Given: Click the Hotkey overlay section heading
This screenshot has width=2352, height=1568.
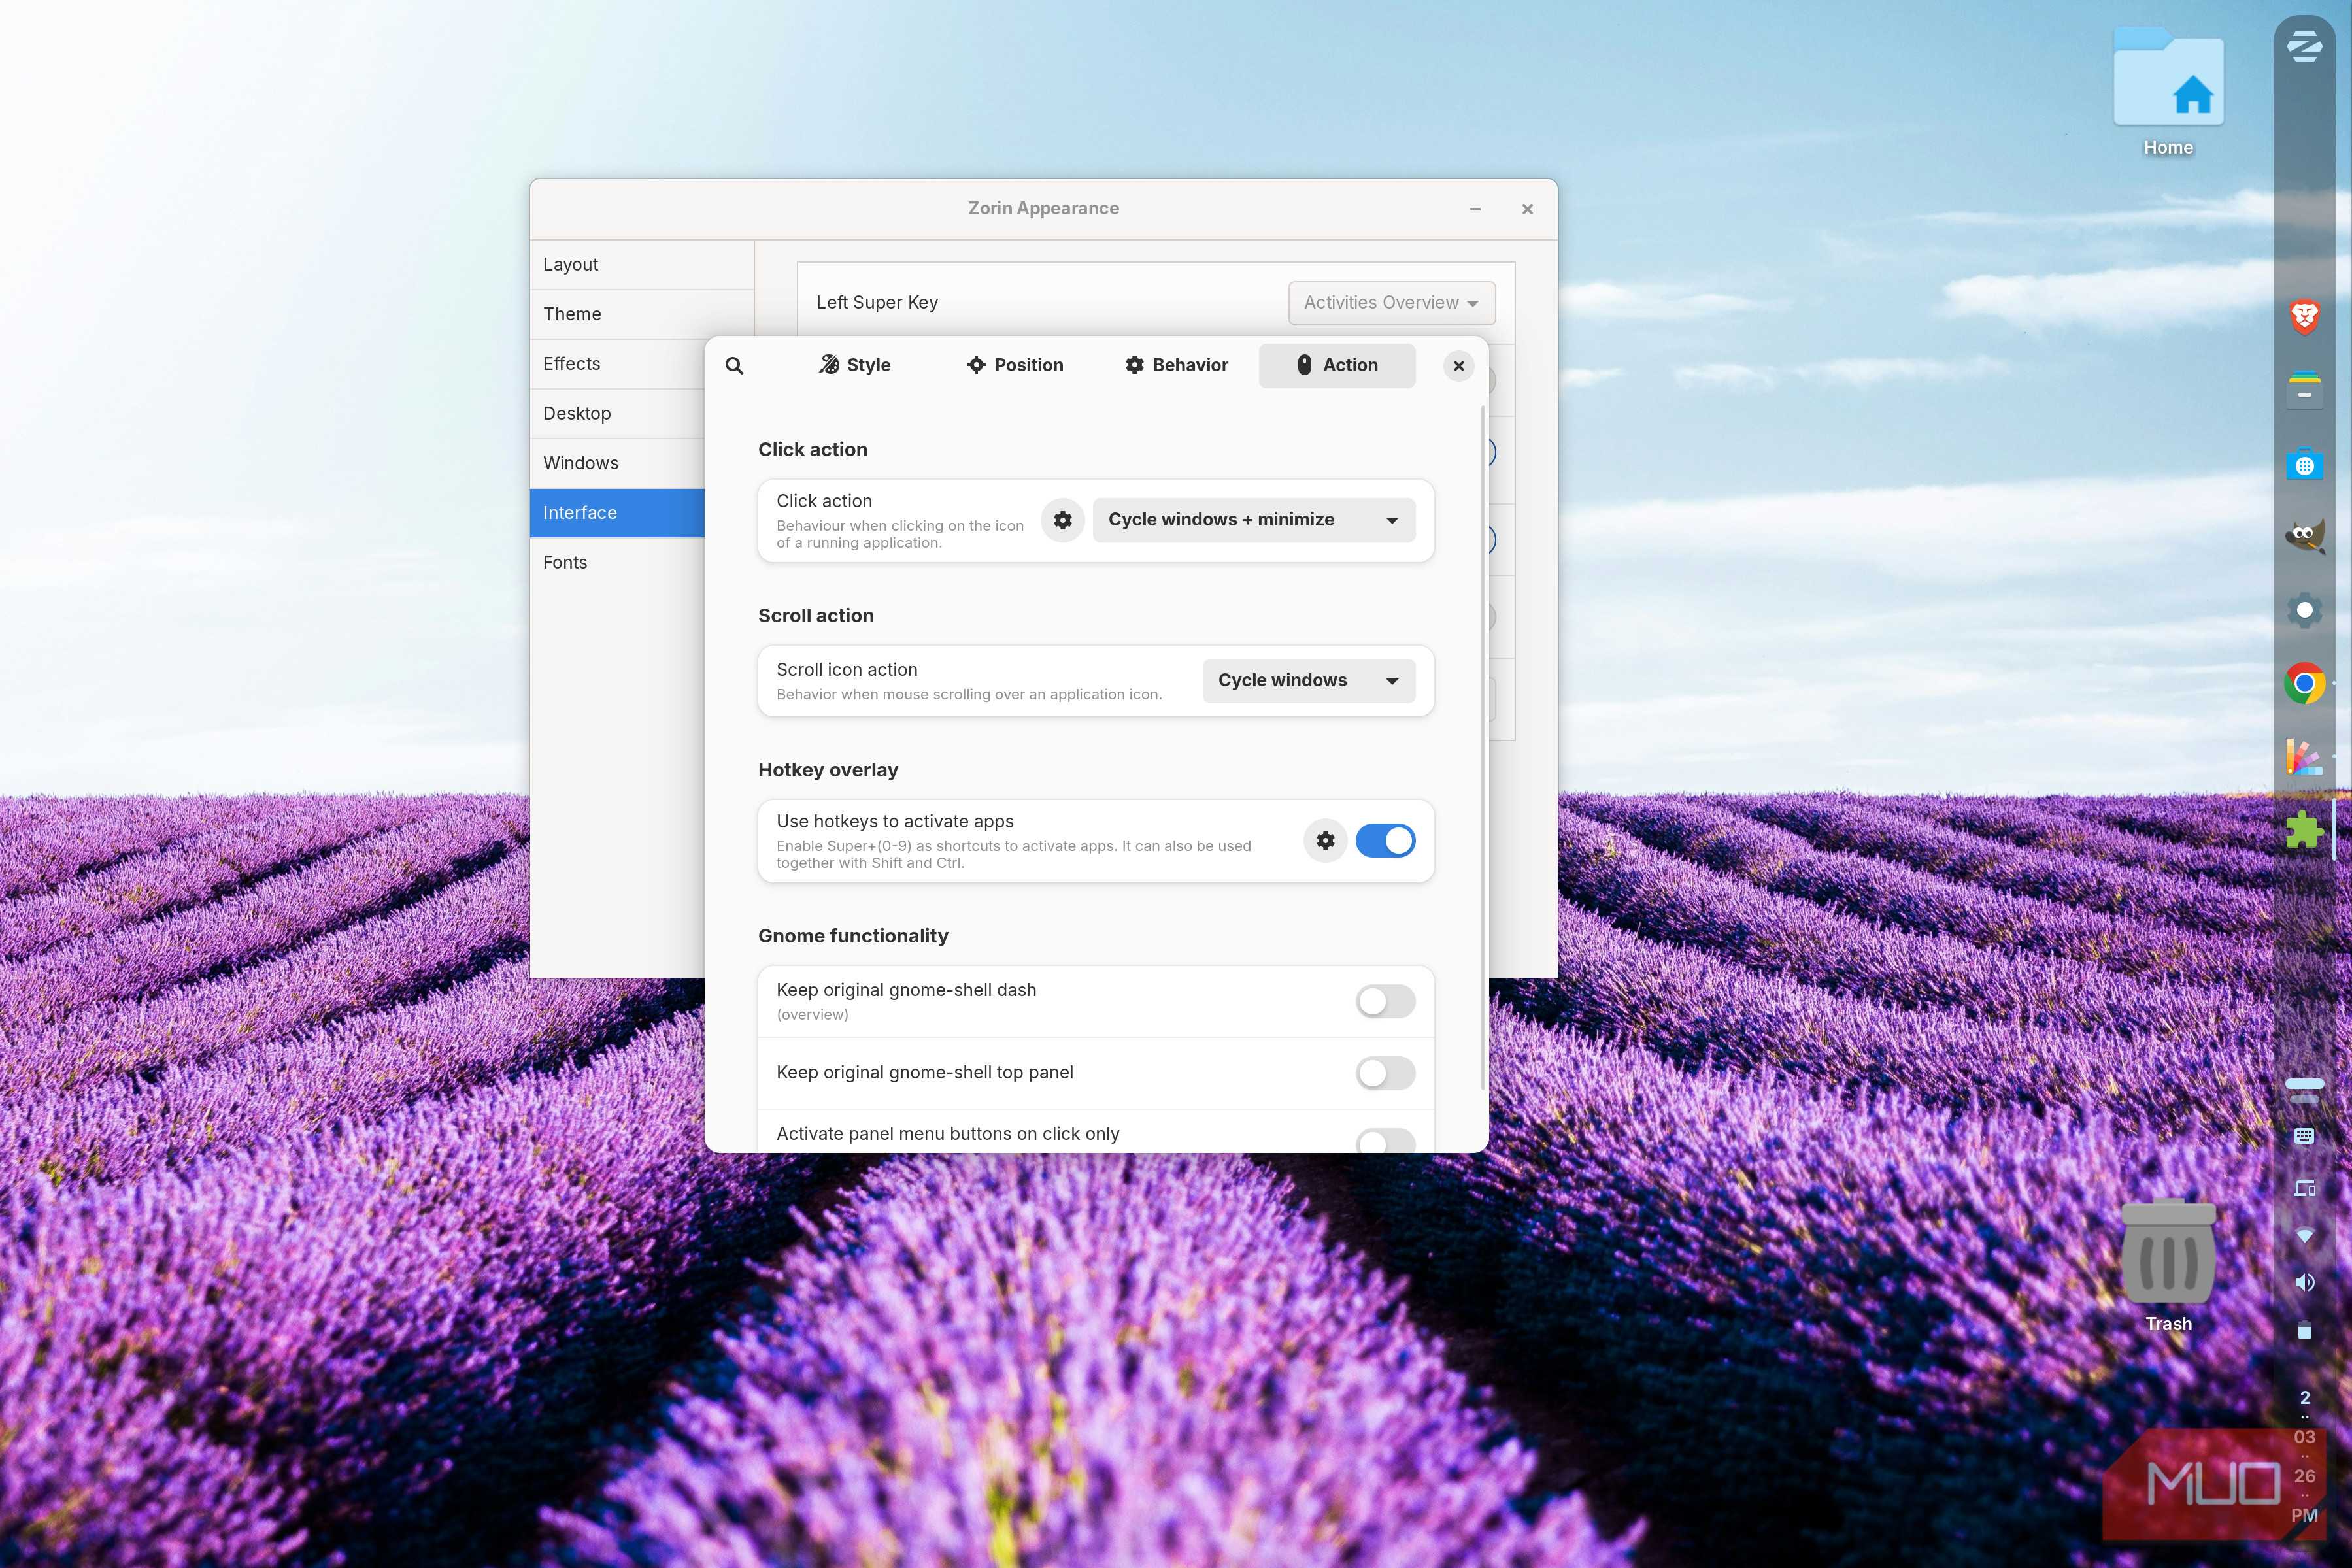Looking at the screenshot, I should pos(828,770).
